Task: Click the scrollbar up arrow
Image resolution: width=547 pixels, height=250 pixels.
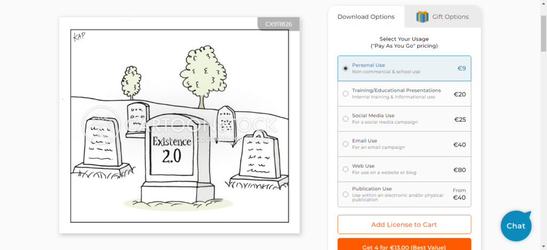Action: [543, 3]
